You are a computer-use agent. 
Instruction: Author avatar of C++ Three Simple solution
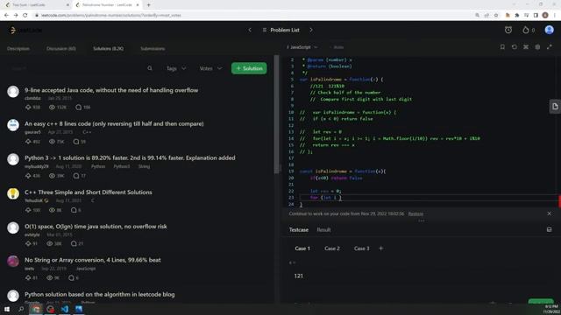tap(13, 193)
